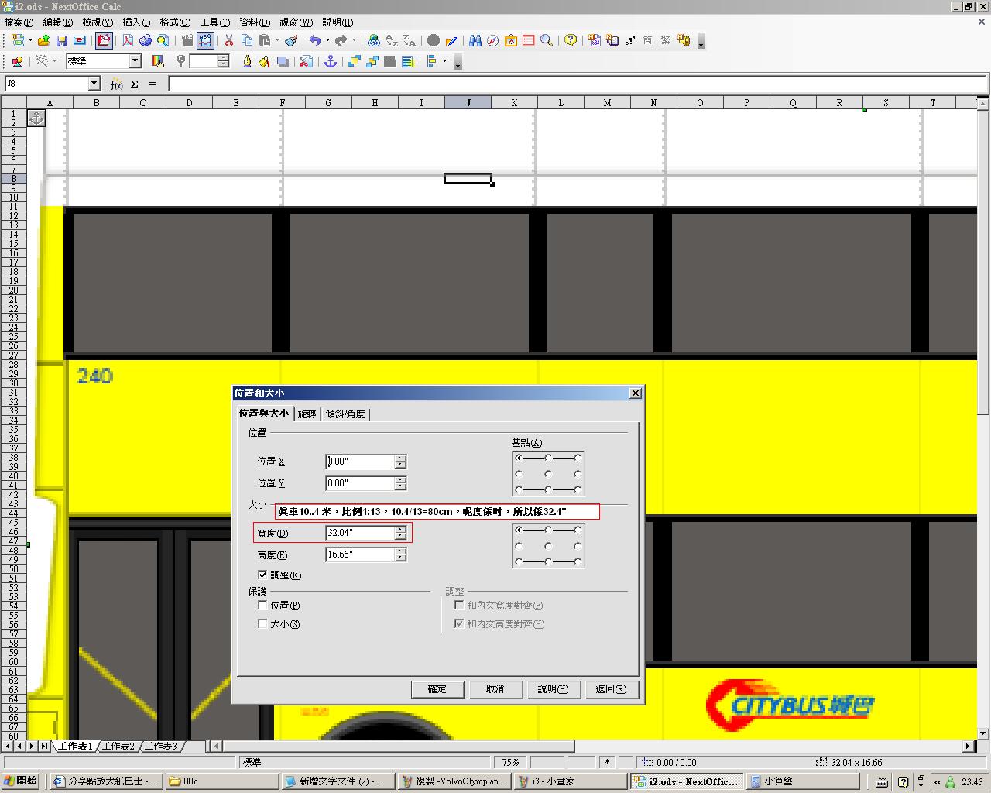
Task: Enable the 大小(S) protect checkbox
Action: point(262,623)
